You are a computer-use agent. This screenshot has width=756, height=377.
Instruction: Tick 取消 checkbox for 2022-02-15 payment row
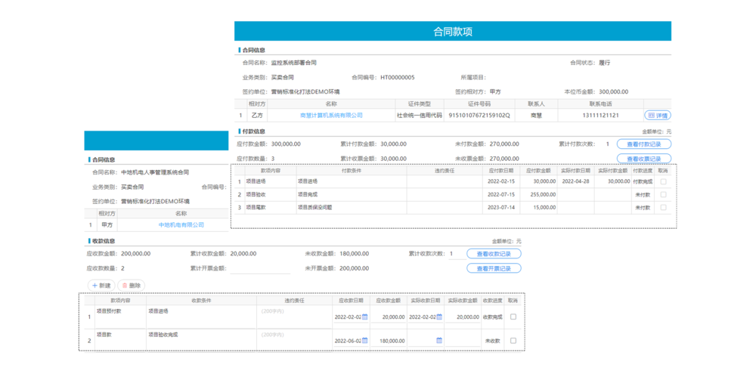[x=664, y=182]
